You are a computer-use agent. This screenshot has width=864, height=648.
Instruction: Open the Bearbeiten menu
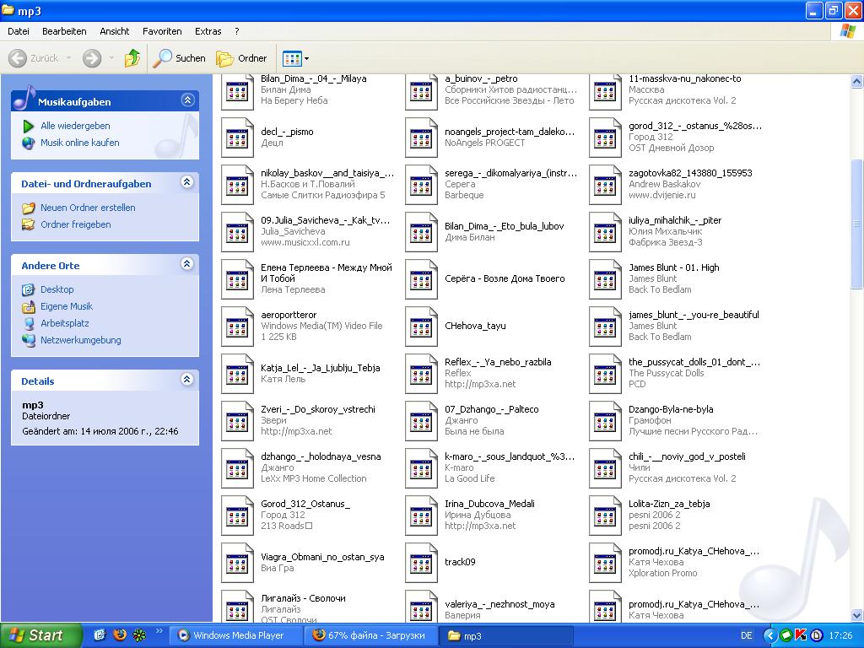point(64,31)
